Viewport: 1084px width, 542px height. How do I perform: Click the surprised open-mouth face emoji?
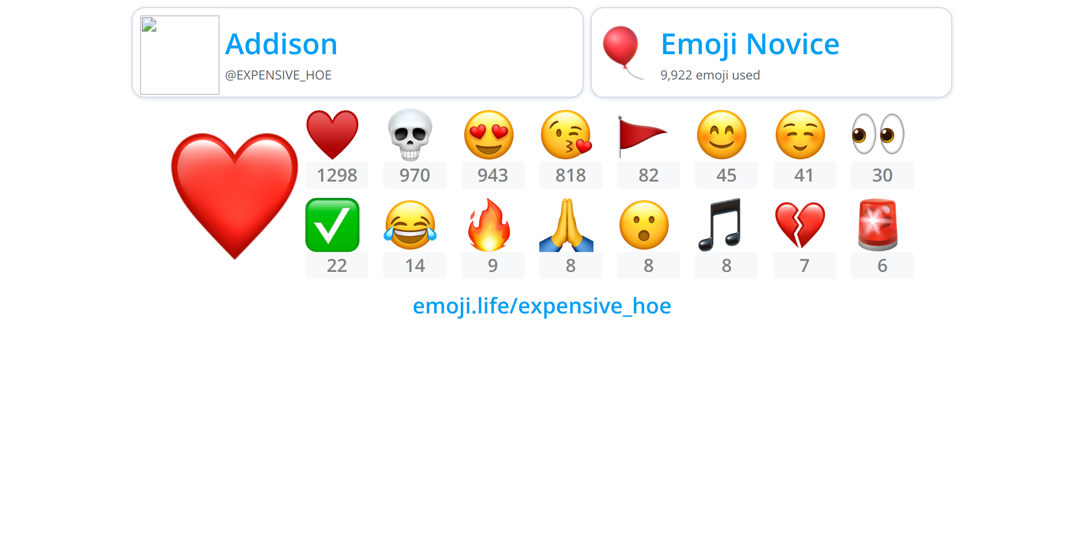(x=644, y=225)
